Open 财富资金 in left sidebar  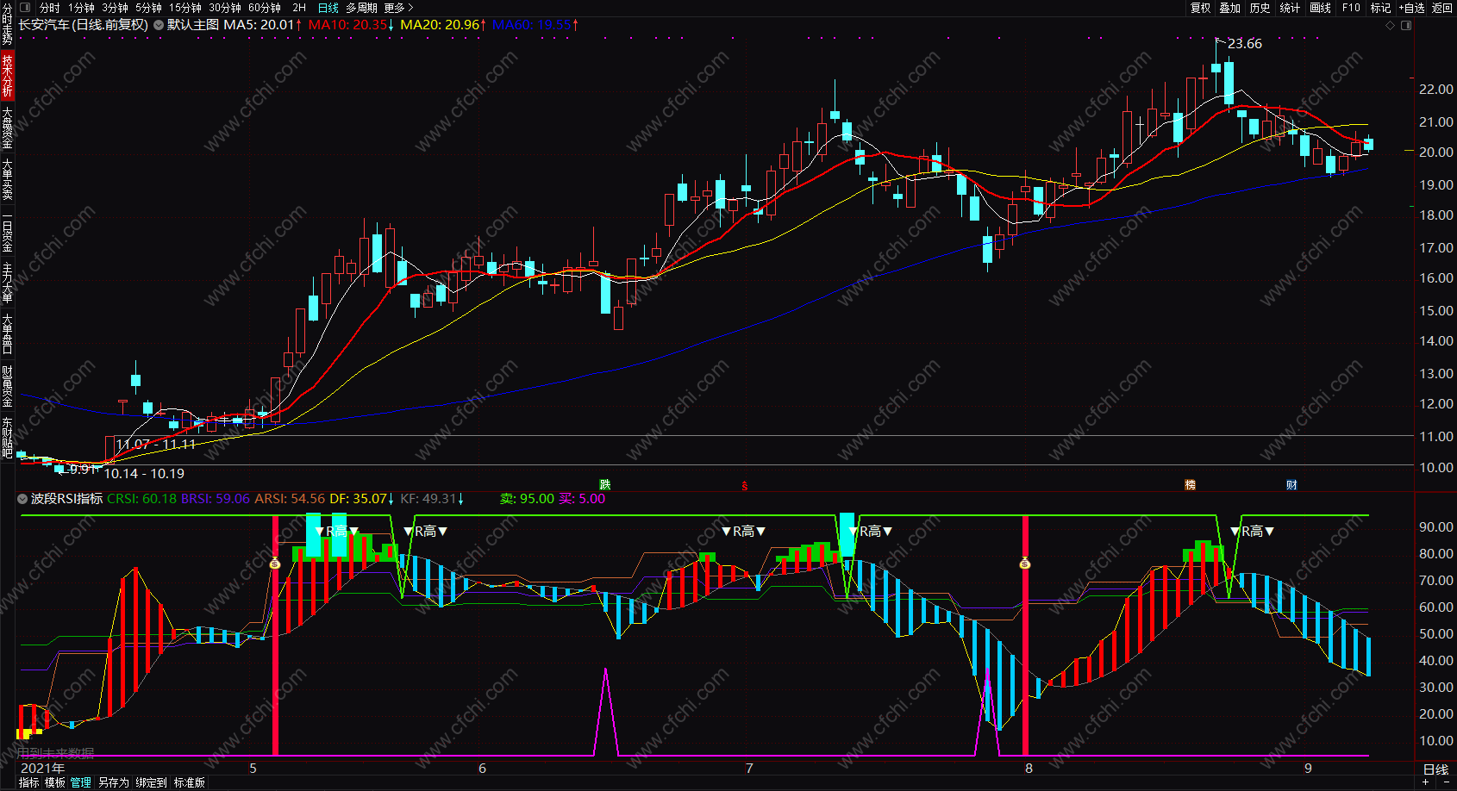(x=7, y=386)
